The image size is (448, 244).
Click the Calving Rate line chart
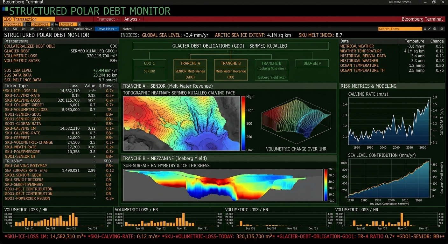pyautogui.click(x=389, y=121)
